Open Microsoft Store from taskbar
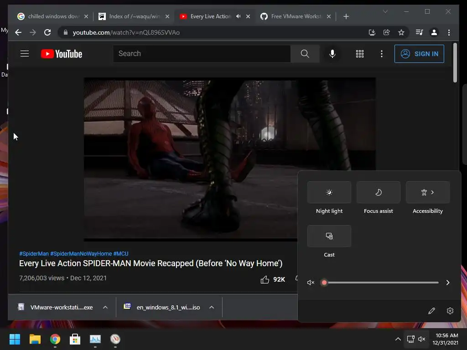The image size is (467, 350). (75, 339)
